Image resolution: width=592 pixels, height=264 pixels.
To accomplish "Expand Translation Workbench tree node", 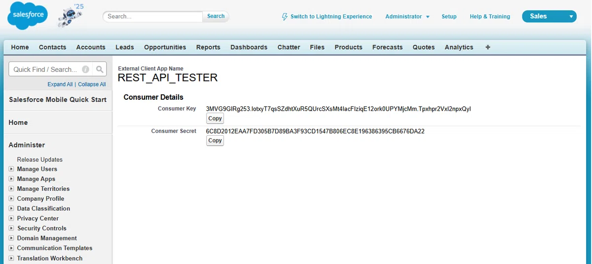I will pyautogui.click(x=11, y=258).
